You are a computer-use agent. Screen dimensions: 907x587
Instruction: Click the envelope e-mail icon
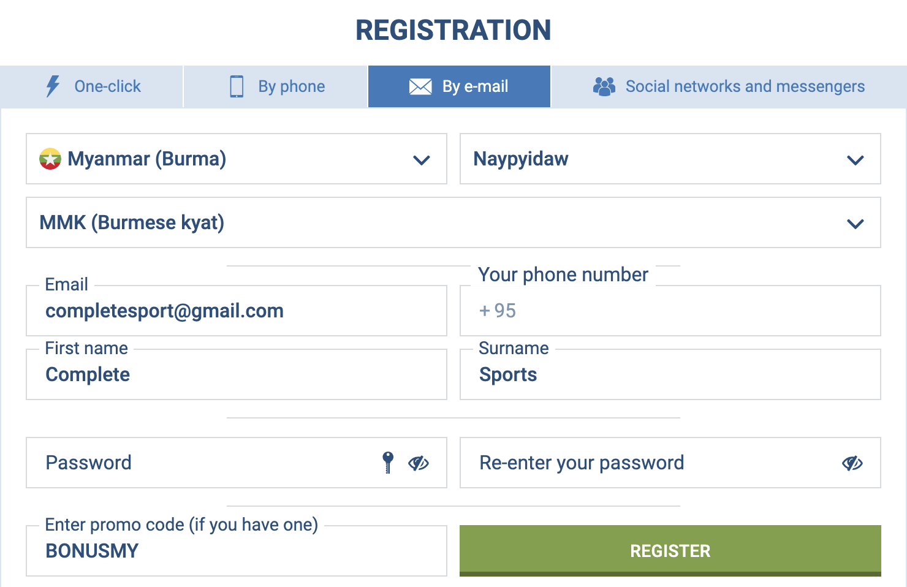coord(420,86)
